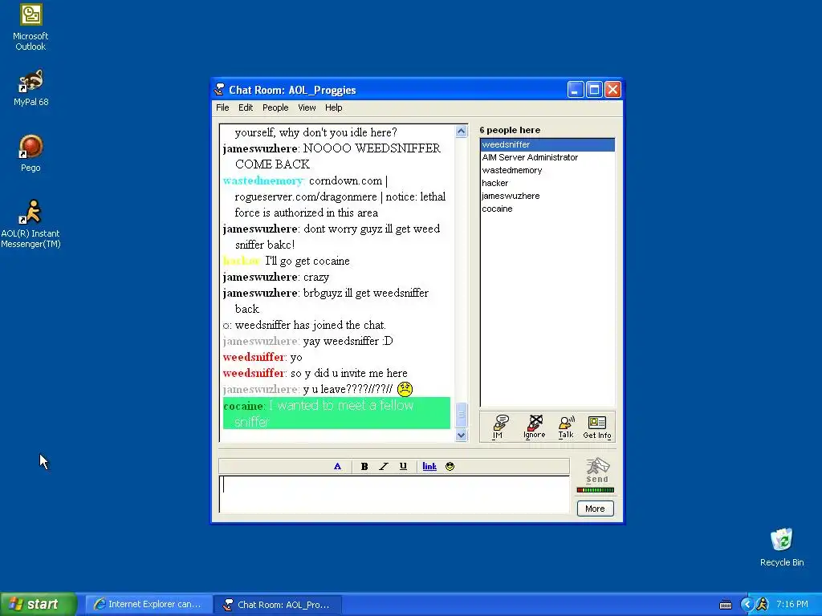822x616 pixels.
Task: Open the Help menu
Action: pos(333,107)
